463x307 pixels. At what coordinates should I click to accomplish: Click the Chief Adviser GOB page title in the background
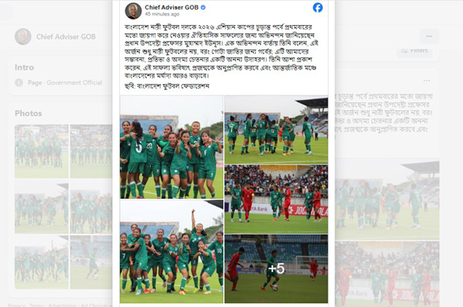point(66,36)
